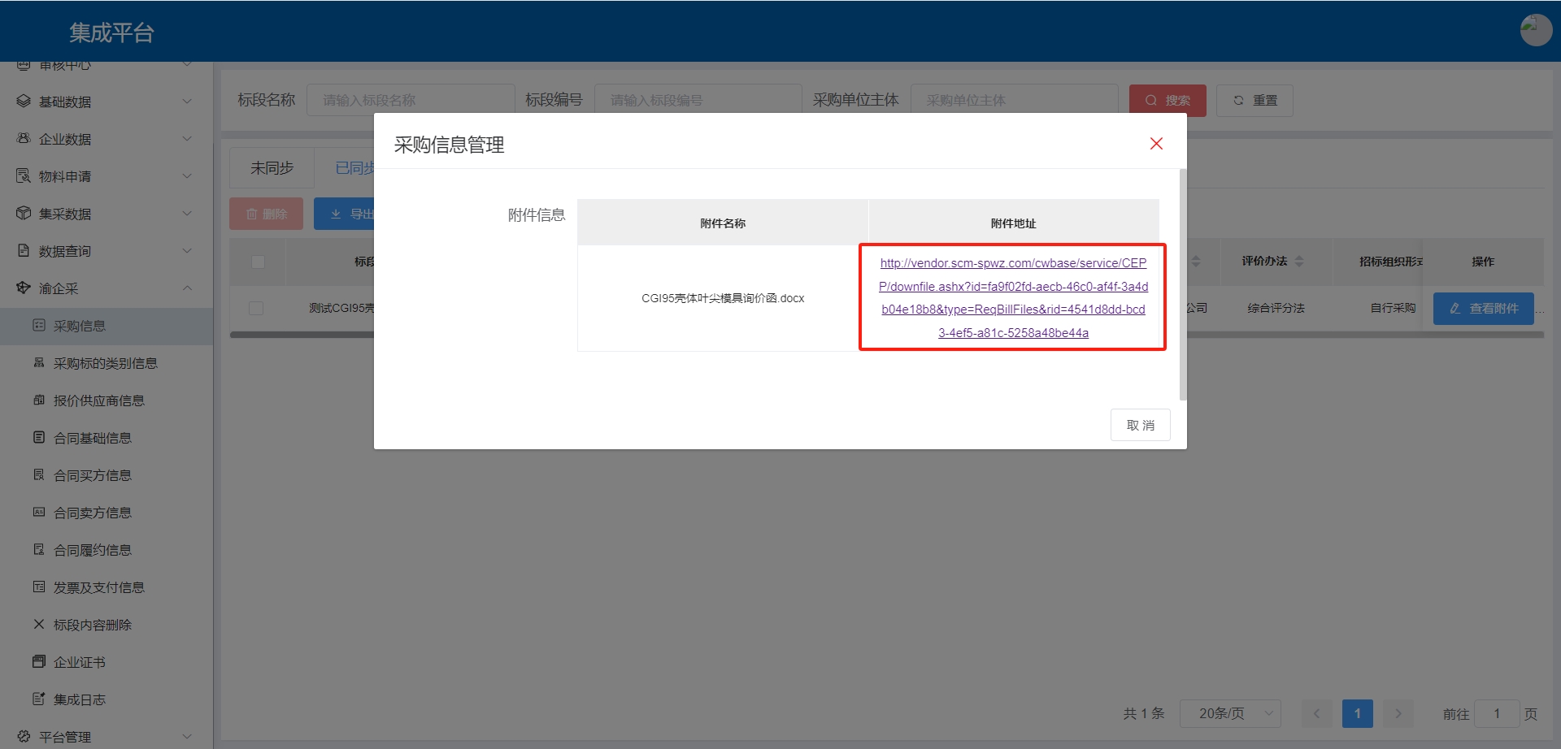Click the user avatar in the header

pyautogui.click(x=1535, y=30)
